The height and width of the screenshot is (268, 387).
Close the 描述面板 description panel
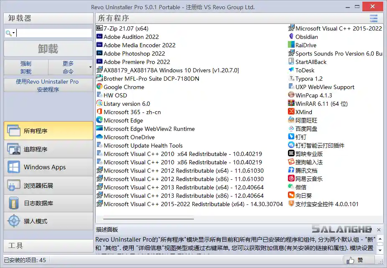379,230
